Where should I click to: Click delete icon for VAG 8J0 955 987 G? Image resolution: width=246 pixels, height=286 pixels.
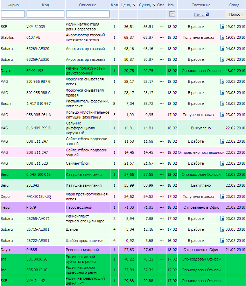(222, 81)
